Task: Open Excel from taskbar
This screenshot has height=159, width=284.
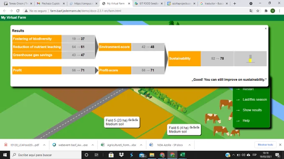Action: coord(183,155)
